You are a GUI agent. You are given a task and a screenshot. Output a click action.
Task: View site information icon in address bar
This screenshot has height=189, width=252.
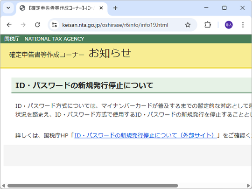54,25
